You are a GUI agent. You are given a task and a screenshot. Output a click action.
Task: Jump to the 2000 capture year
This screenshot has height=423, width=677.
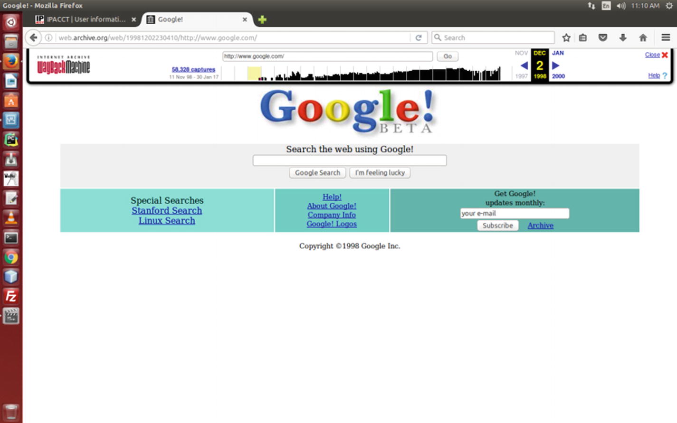[x=558, y=76]
